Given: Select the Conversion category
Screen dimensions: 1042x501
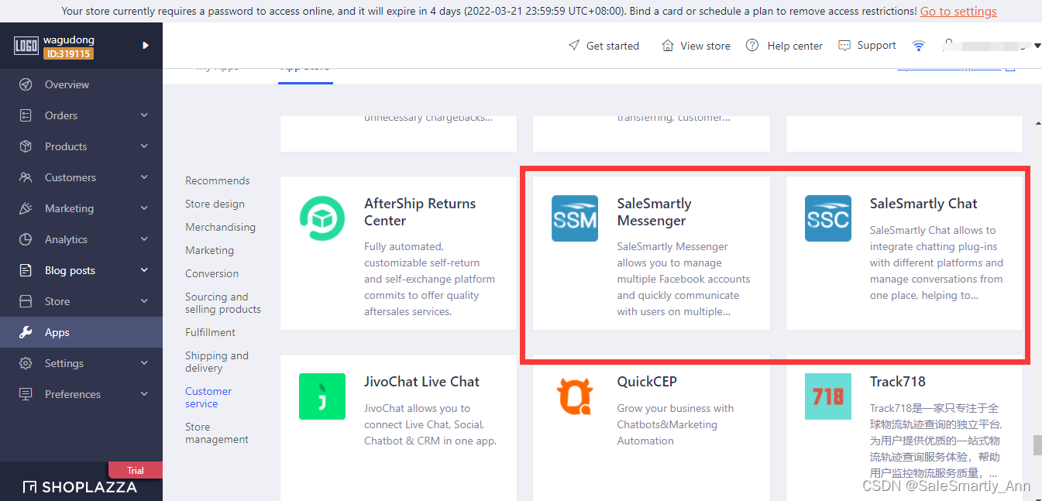Looking at the screenshot, I should 211,273.
